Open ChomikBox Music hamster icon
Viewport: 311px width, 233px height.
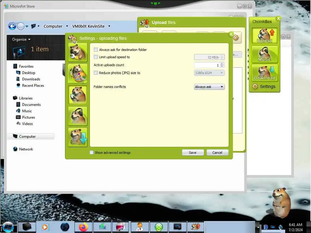click(x=265, y=54)
